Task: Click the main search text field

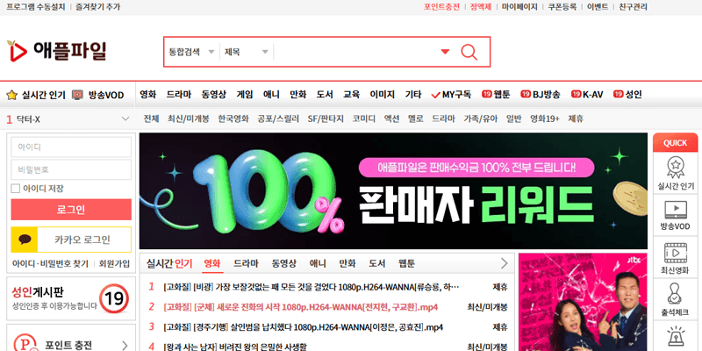Action: click(x=356, y=52)
